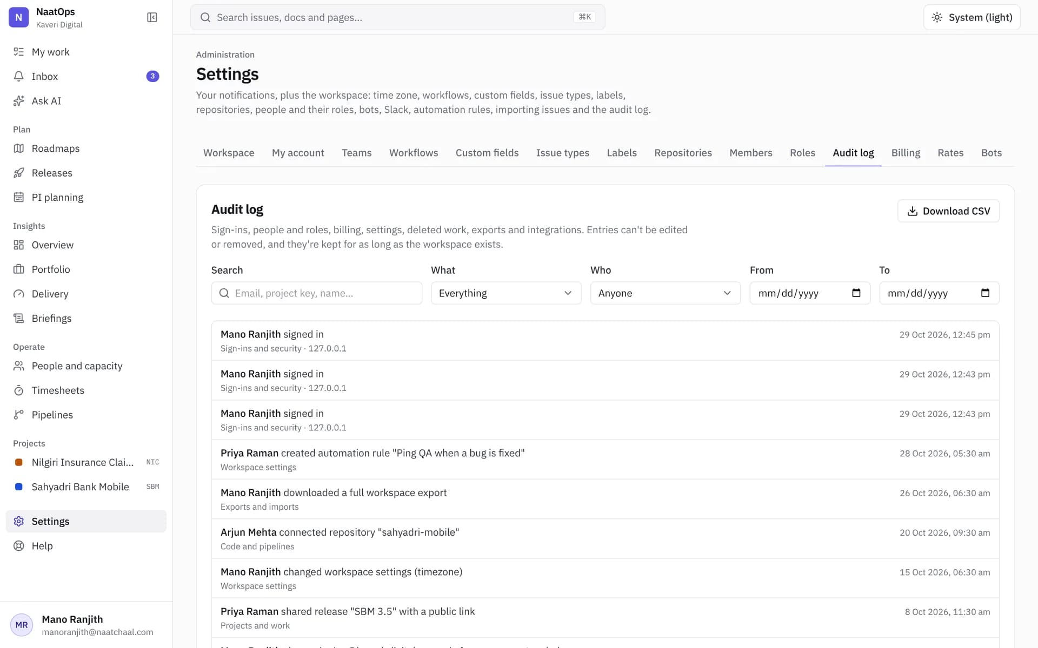Click Sahyadri Bank blue color dot
Screen dimensions: 1038x648
(x=19, y=487)
